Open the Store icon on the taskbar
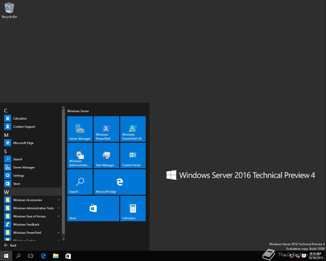This screenshot has width=326, height=261. pos(68,256)
